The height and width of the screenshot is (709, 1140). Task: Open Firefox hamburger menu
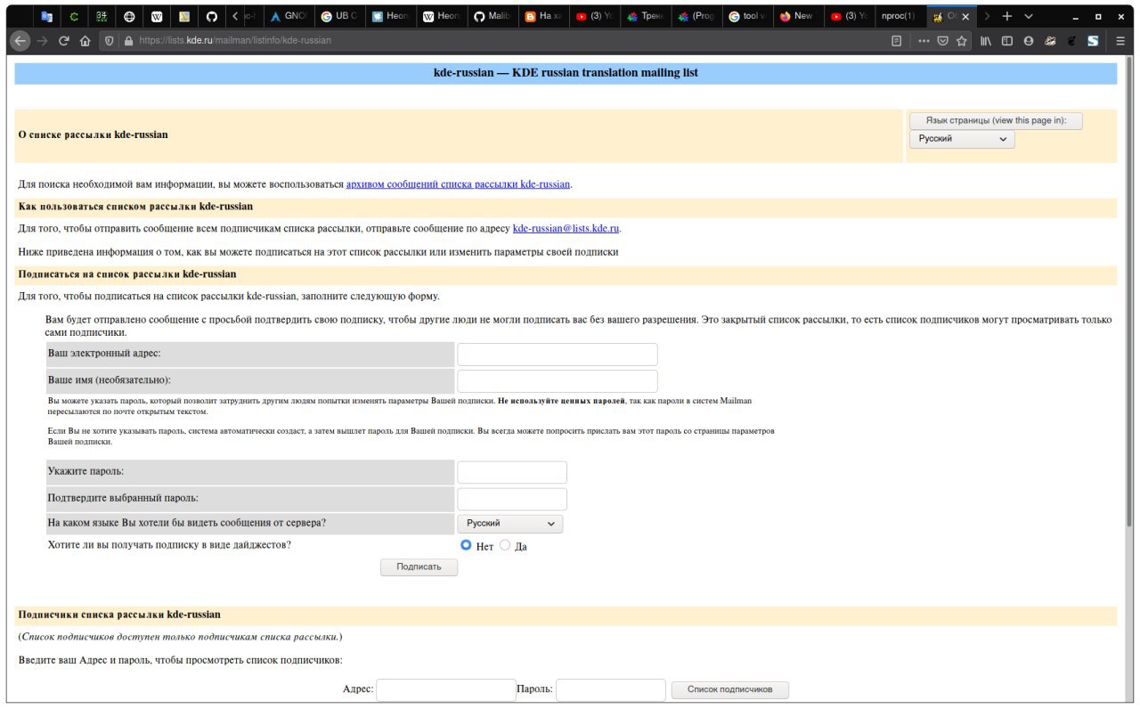coord(1120,40)
